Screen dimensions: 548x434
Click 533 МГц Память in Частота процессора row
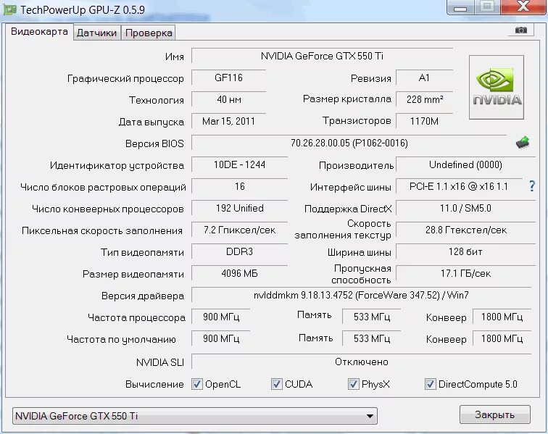pos(372,317)
